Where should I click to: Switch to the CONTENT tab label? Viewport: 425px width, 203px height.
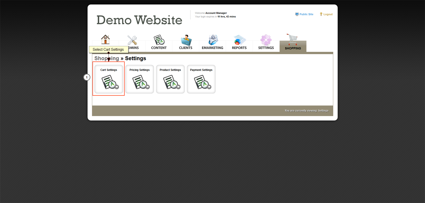pos(159,48)
